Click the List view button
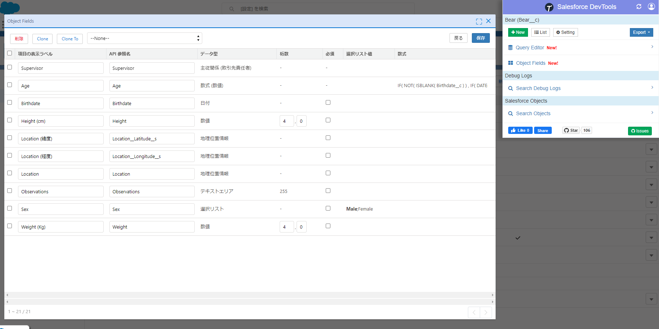 tap(540, 32)
